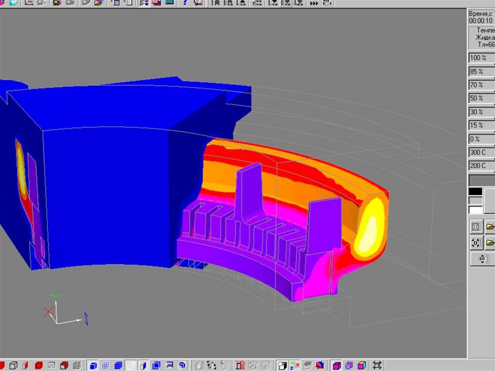Viewport: 495px width, 371px height.
Task: Click the open yellow folder icon in top toolbar
Action: coord(99,3)
